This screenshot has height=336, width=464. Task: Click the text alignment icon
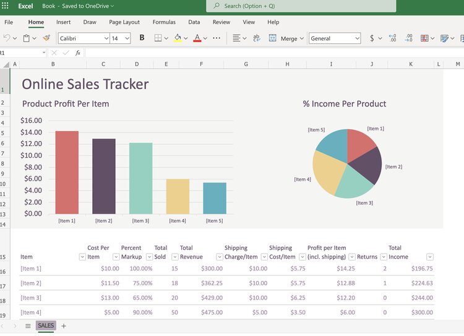point(236,38)
